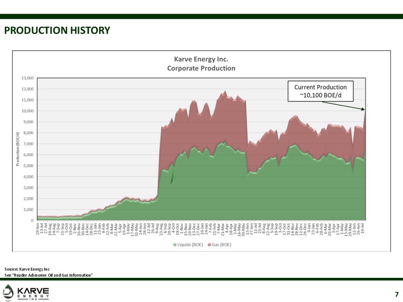Click the 2,000 y-axis label

pyautogui.click(x=28, y=199)
